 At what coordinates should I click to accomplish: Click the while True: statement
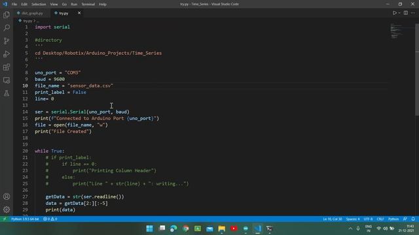coord(50,151)
